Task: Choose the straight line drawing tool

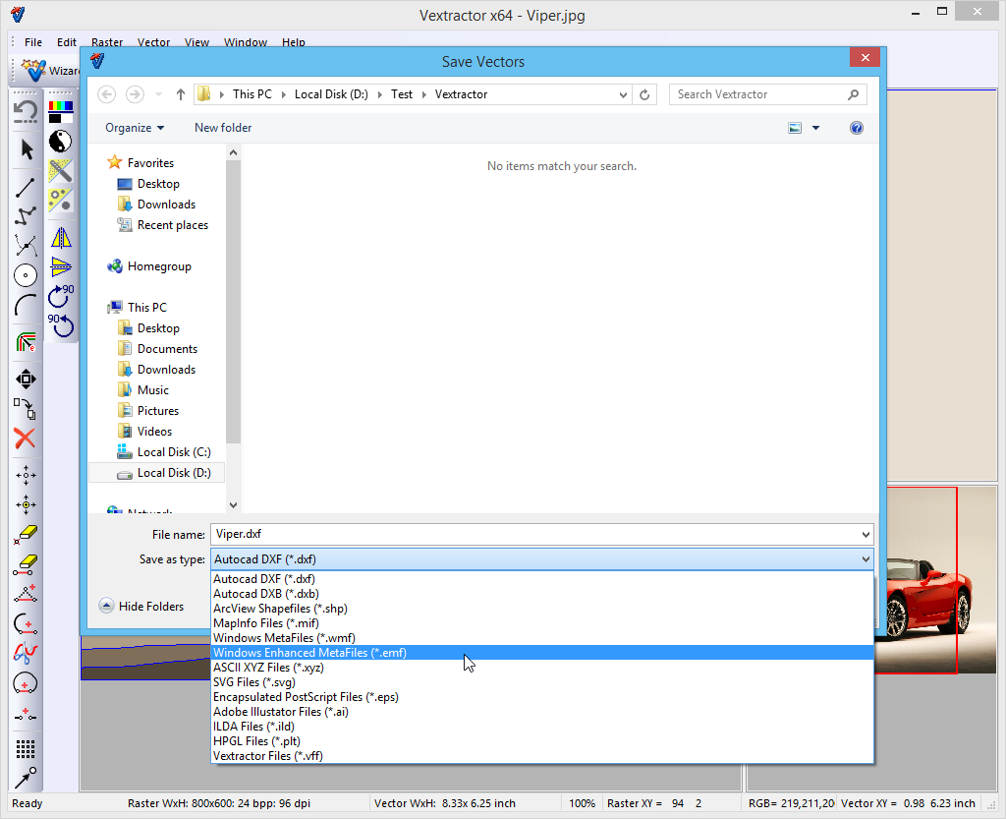Action: click(x=27, y=189)
